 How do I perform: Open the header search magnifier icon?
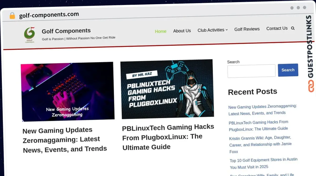tap(293, 28)
